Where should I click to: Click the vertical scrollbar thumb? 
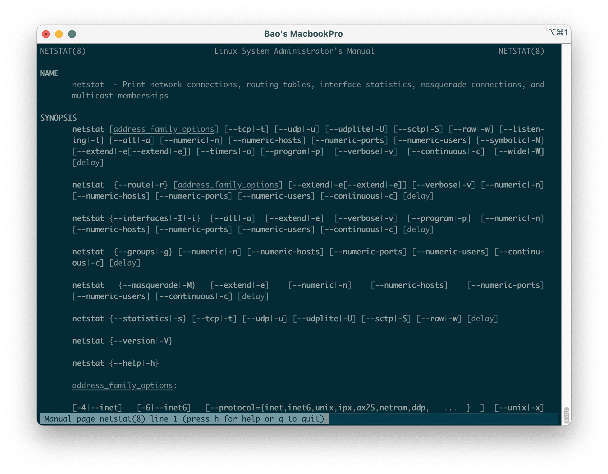click(567, 415)
